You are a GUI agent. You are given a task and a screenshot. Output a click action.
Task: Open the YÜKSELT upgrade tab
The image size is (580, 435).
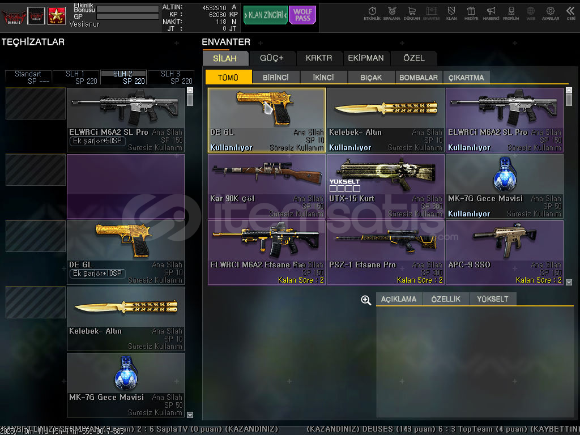point(493,299)
